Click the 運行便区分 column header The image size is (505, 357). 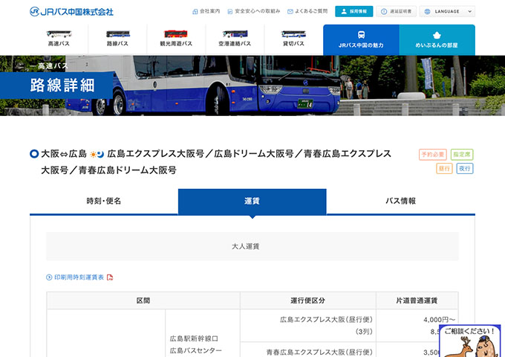pyautogui.click(x=308, y=300)
